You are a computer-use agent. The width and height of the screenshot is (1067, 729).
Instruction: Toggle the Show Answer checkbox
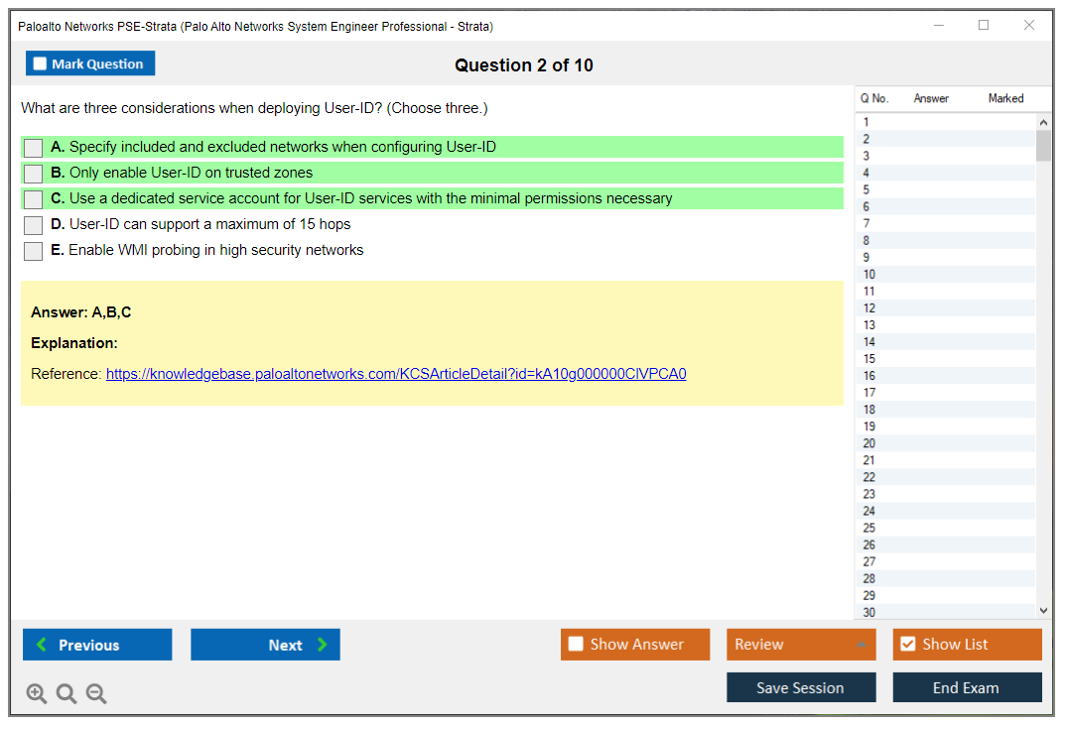pyautogui.click(x=576, y=645)
